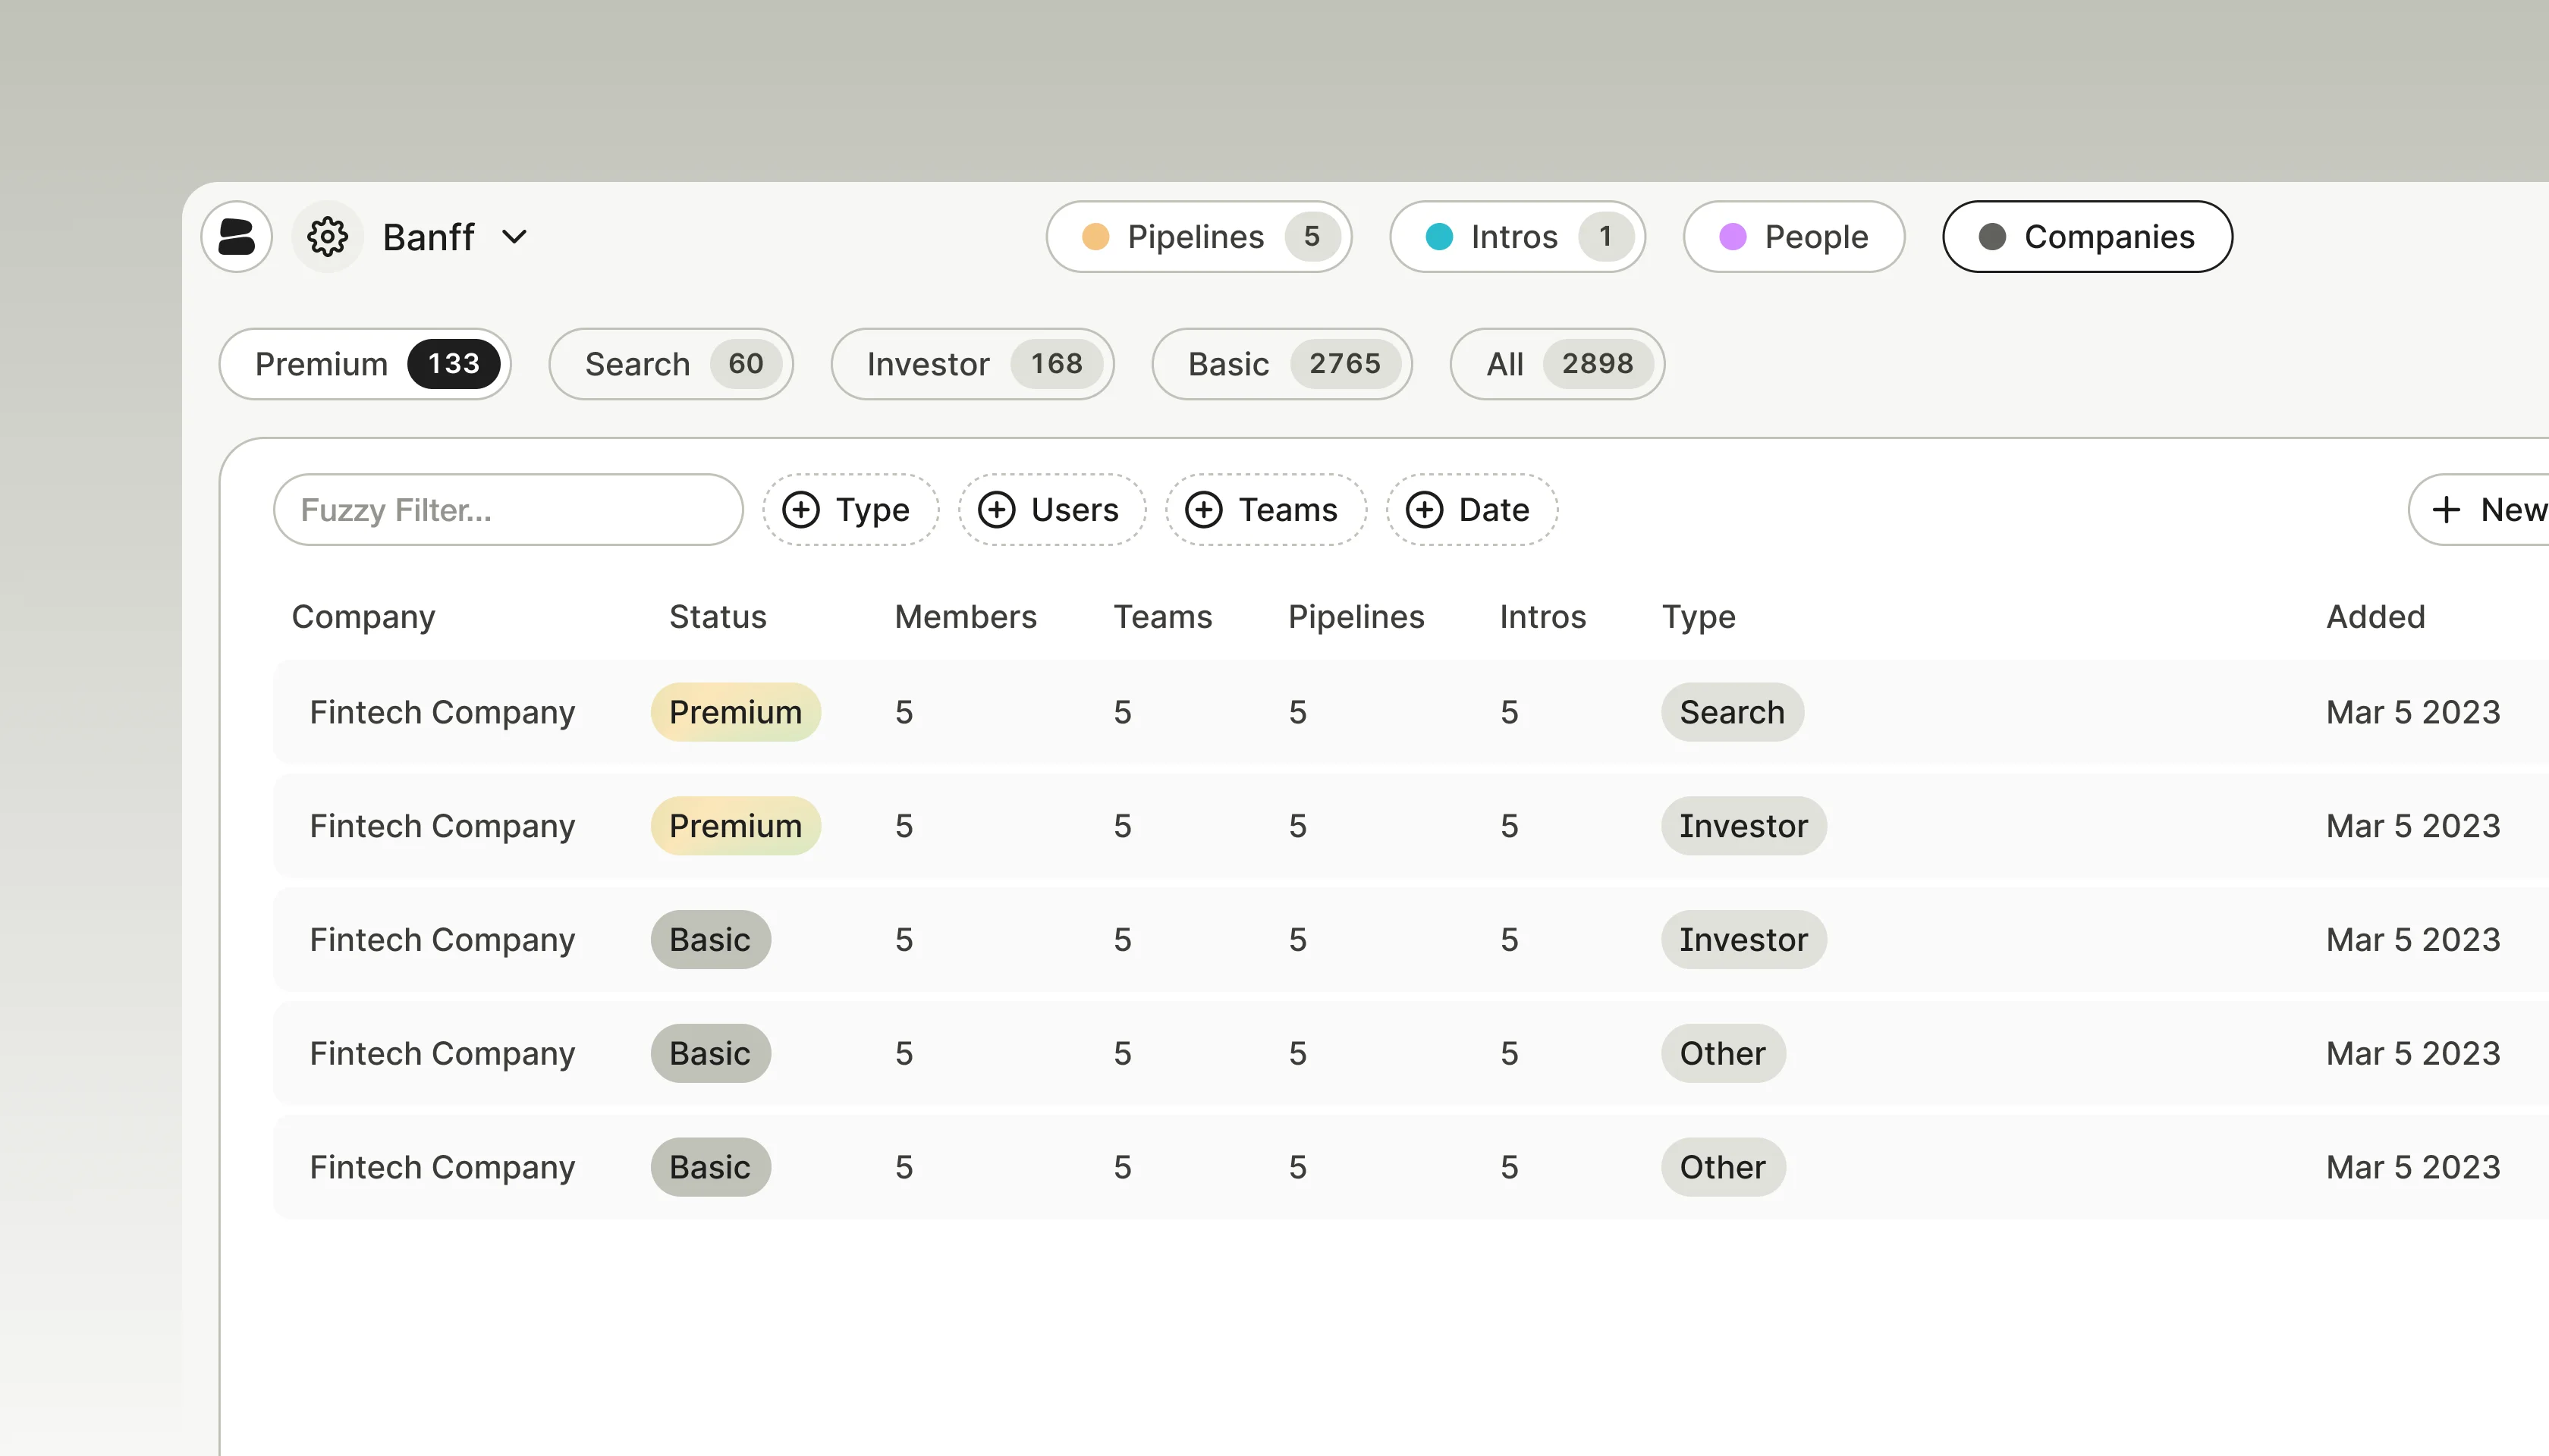Click the plus icon on New button
The height and width of the screenshot is (1456, 2549).
pyautogui.click(x=2446, y=510)
